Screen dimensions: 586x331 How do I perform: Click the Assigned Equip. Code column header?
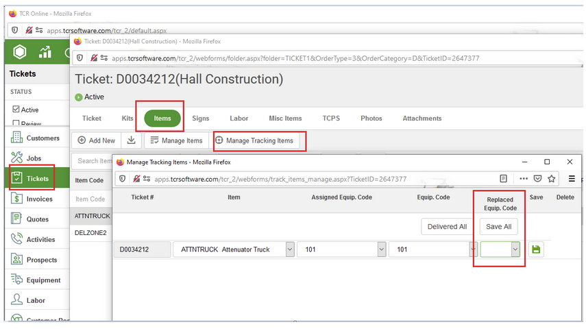(x=341, y=197)
